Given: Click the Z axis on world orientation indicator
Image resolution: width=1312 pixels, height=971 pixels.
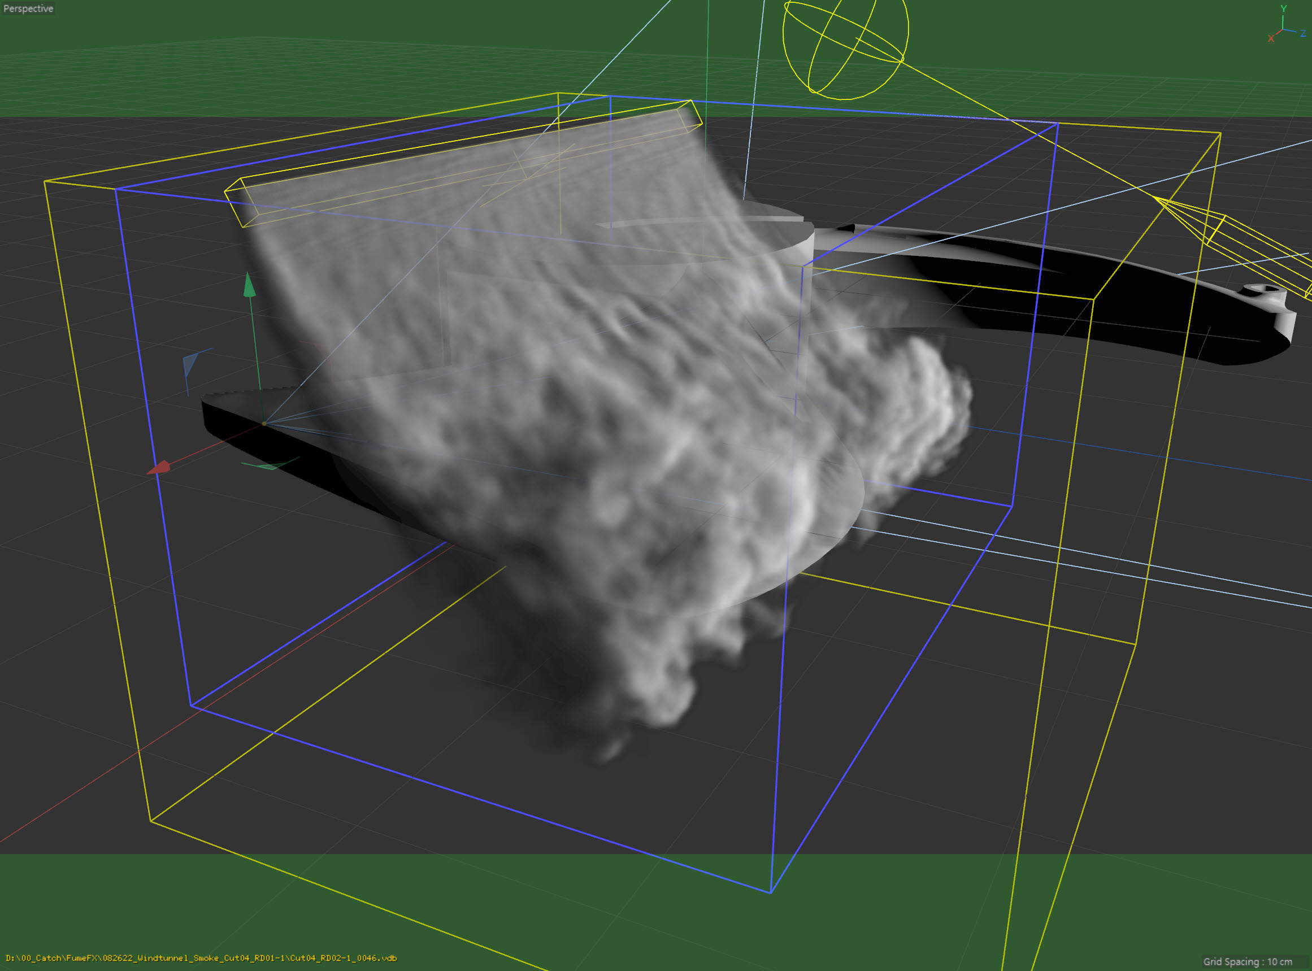Looking at the screenshot, I should click(1302, 33).
